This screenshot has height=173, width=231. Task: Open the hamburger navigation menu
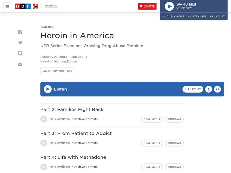[x=7, y=6]
